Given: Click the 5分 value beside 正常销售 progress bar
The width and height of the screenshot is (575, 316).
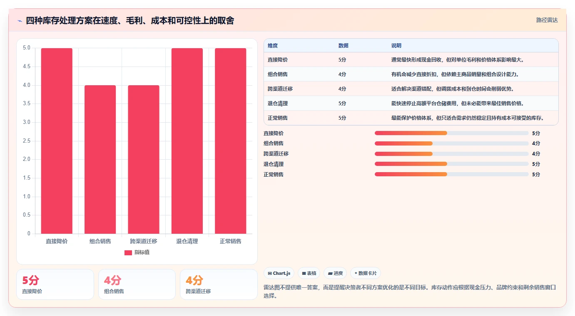Looking at the screenshot, I should click(536, 175).
